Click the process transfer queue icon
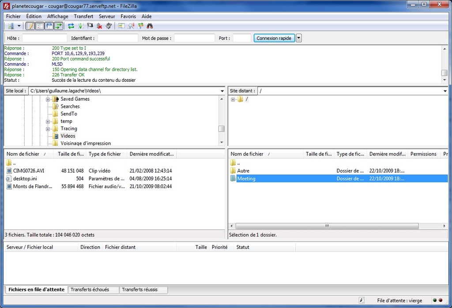Image resolution: width=452 pixels, height=308 pixels. (x=81, y=26)
